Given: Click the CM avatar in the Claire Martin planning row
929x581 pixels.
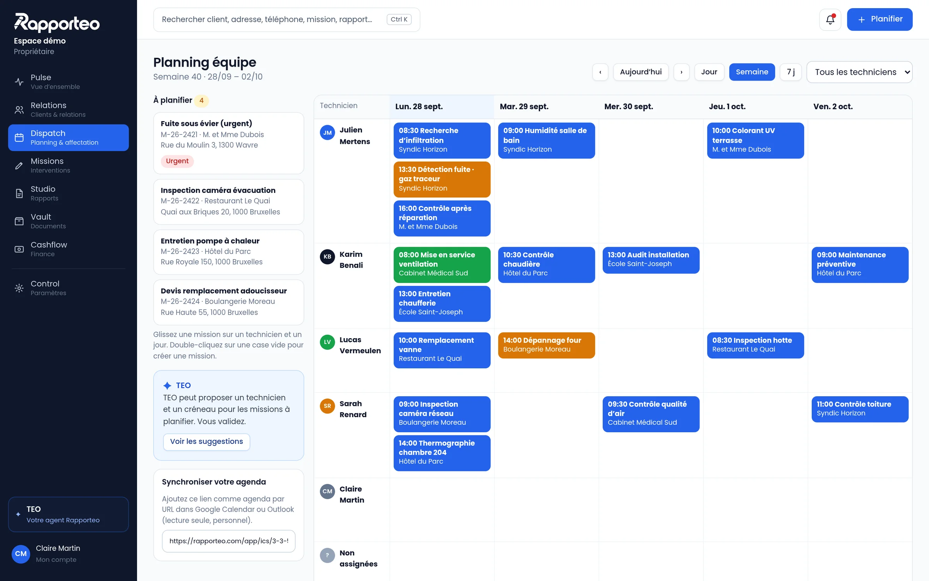Looking at the screenshot, I should [x=327, y=492].
